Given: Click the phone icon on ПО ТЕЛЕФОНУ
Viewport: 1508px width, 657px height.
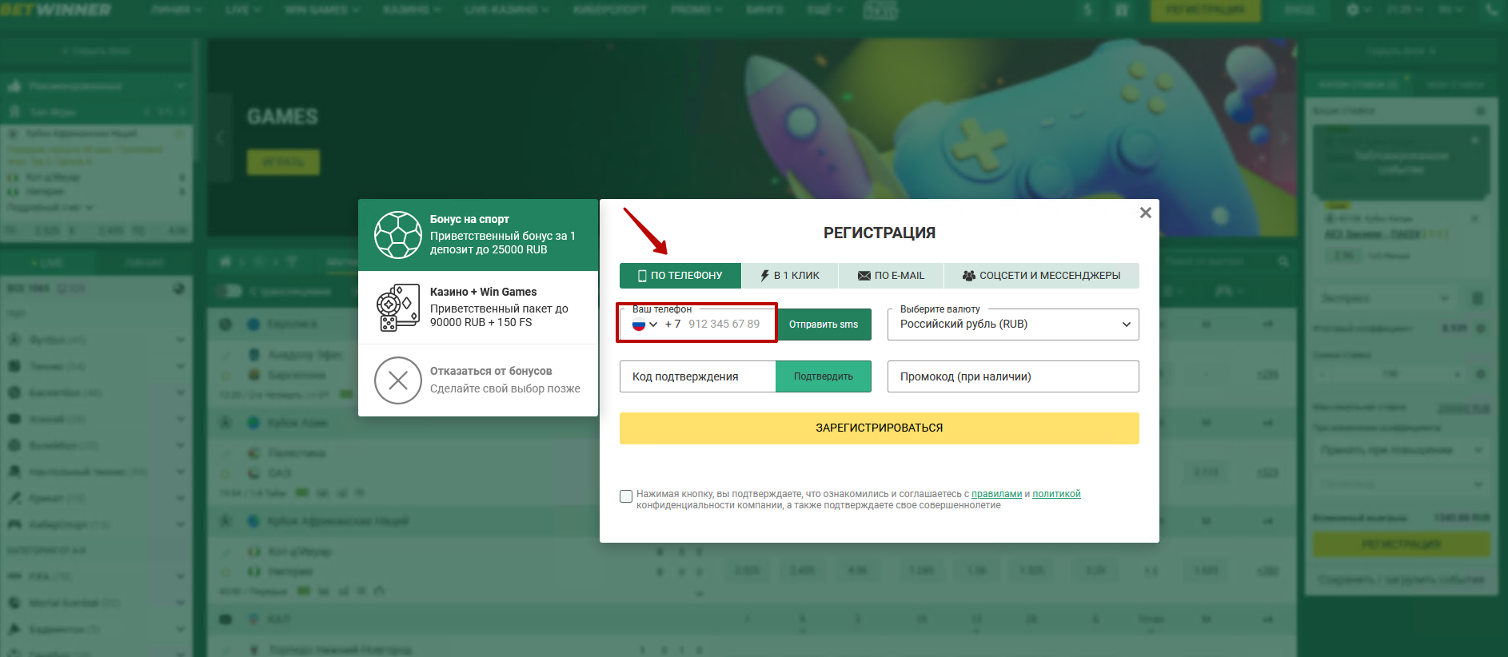Looking at the screenshot, I should (x=641, y=276).
